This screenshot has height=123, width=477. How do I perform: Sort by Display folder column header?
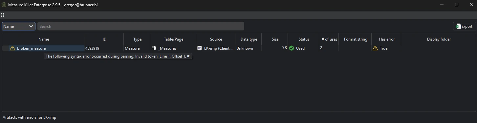439,39
